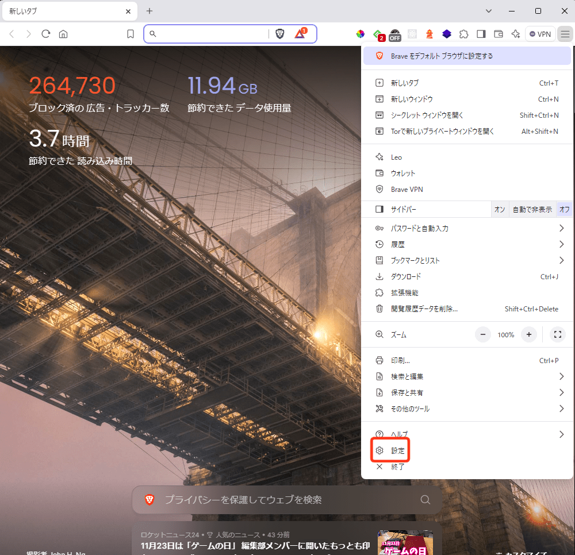Open the Brave Wallet toolbar icon

click(x=499, y=34)
